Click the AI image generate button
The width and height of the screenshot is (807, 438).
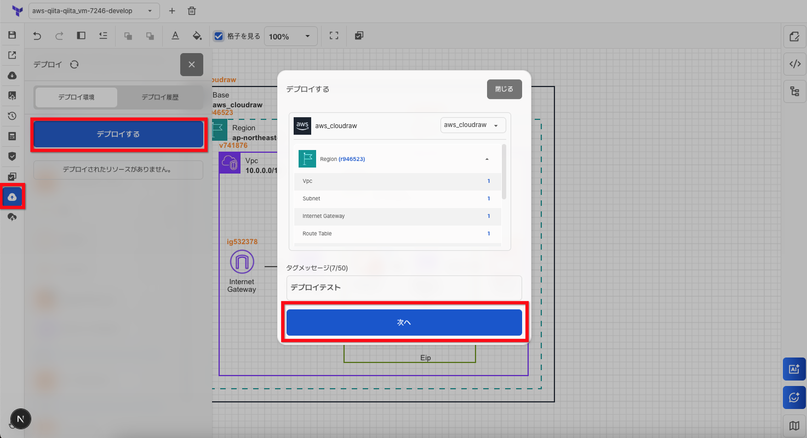794,369
